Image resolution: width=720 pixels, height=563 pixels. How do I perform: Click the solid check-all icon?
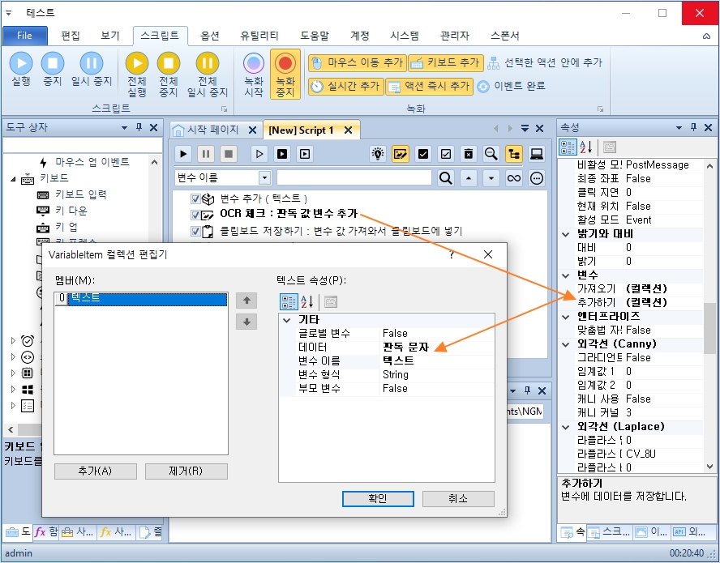click(x=423, y=154)
